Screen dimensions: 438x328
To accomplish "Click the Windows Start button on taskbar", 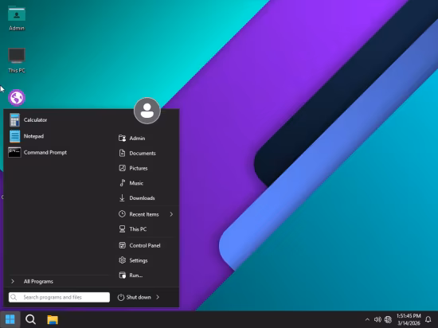I will (10, 319).
